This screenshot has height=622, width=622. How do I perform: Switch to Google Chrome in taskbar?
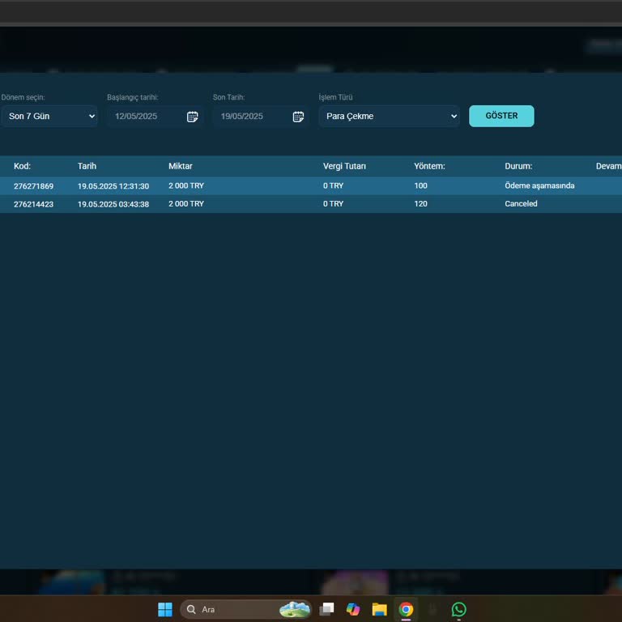[x=406, y=609]
